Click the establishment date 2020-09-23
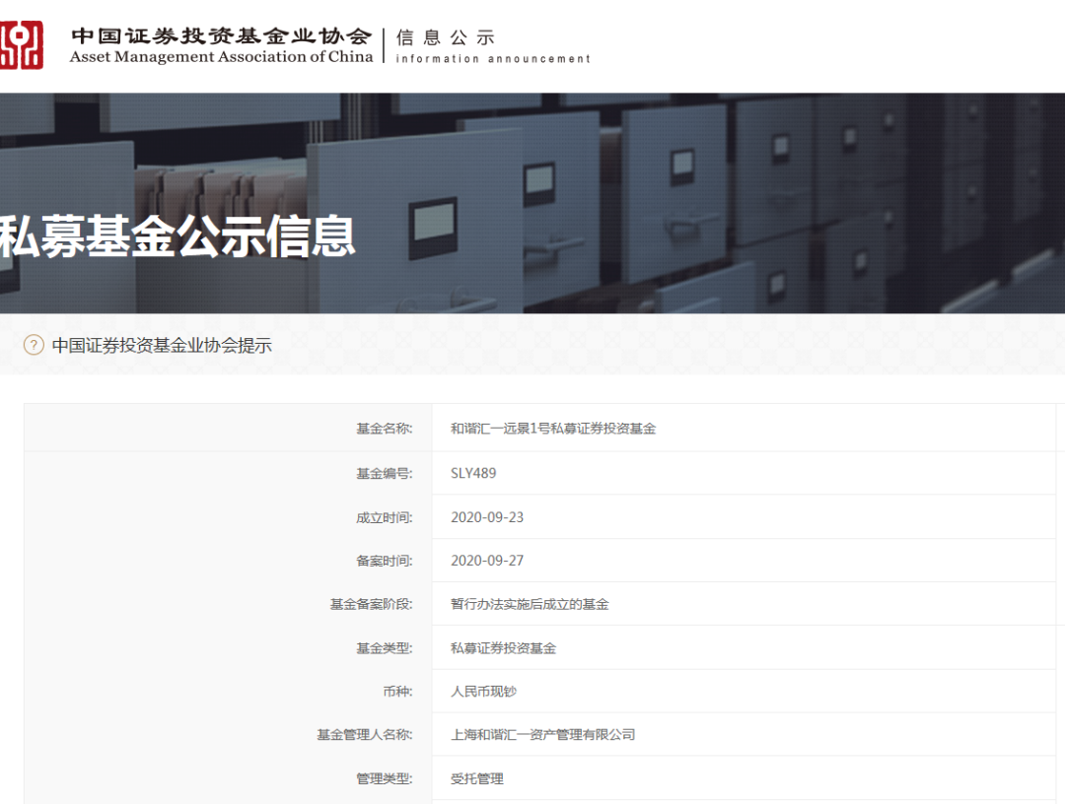This screenshot has width=1065, height=804. click(x=487, y=517)
